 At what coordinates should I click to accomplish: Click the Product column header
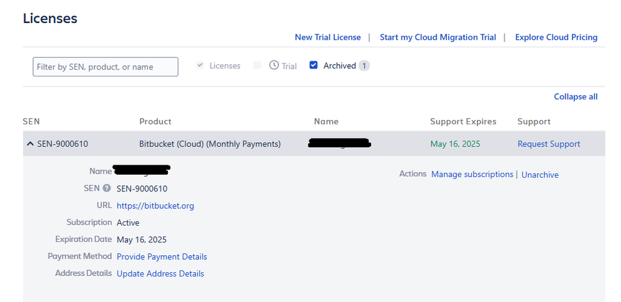click(x=155, y=122)
